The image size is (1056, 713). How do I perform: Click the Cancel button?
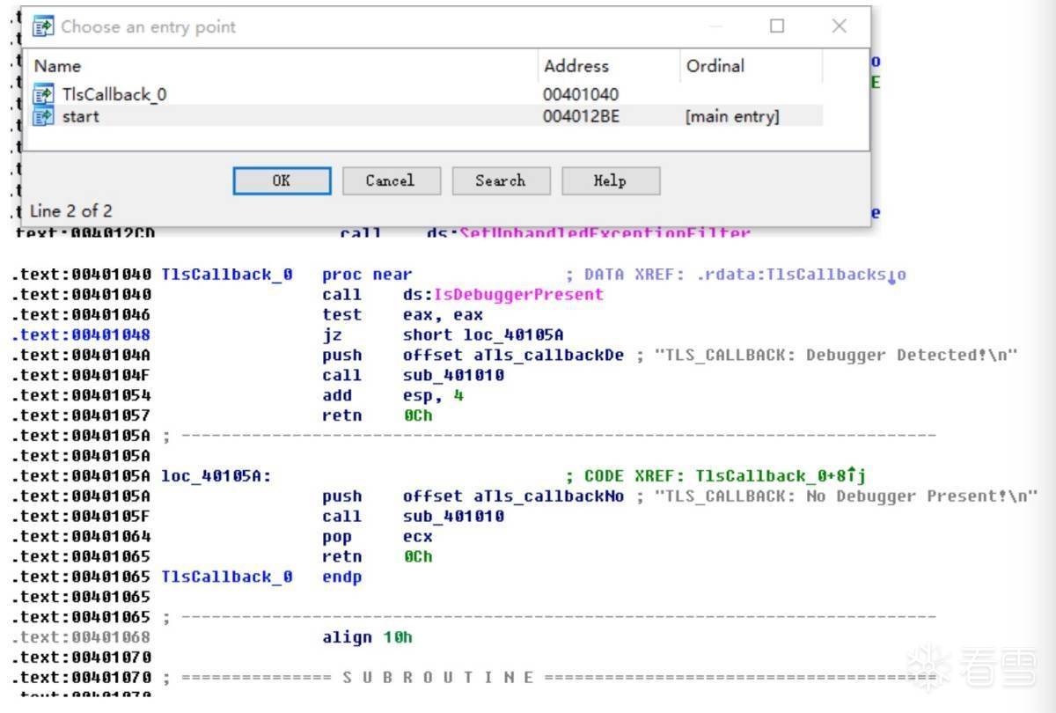(x=391, y=180)
